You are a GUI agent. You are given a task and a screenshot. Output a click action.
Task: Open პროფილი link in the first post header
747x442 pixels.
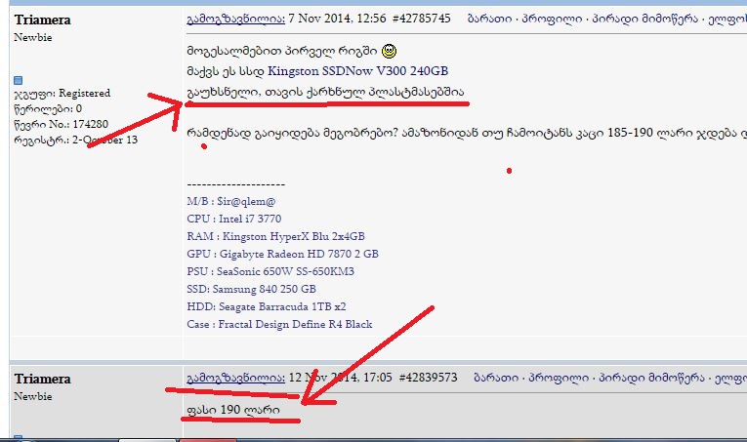[x=552, y=20]
